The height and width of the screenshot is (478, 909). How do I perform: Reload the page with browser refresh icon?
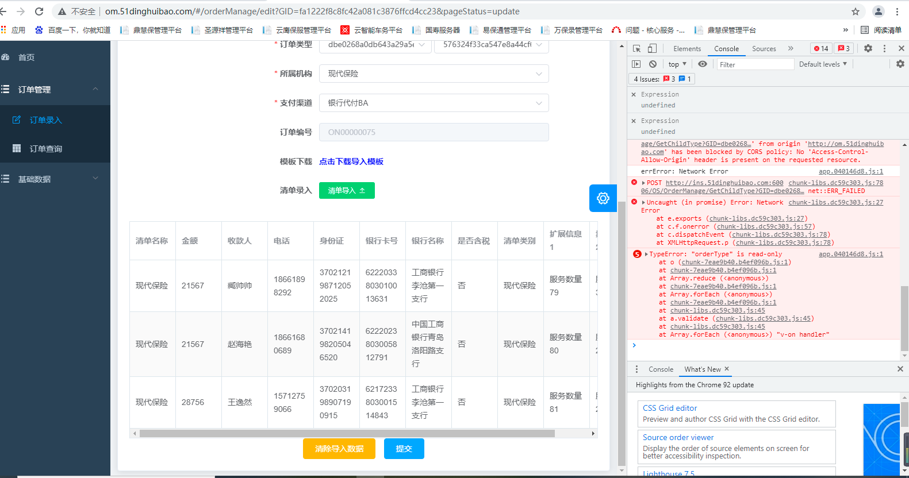click(x=39, y=11)
